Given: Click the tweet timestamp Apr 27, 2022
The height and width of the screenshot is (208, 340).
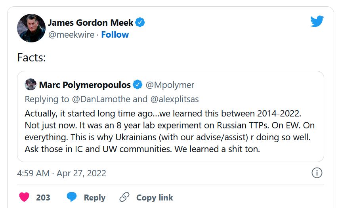Looking at the screenshot, I should tap(62, 174).
